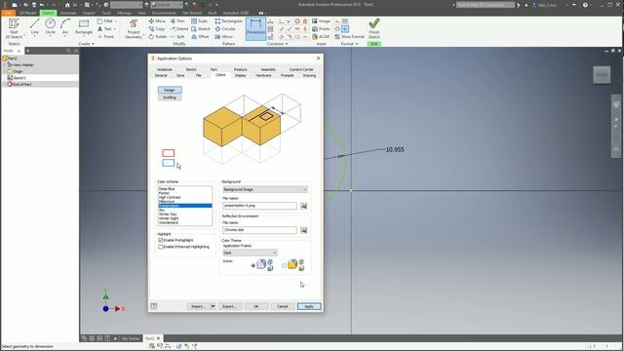Toggle Enable Enhanced Highlighting checkbox
The height and width of the screenshot is (351, 624).
(161, 247)
